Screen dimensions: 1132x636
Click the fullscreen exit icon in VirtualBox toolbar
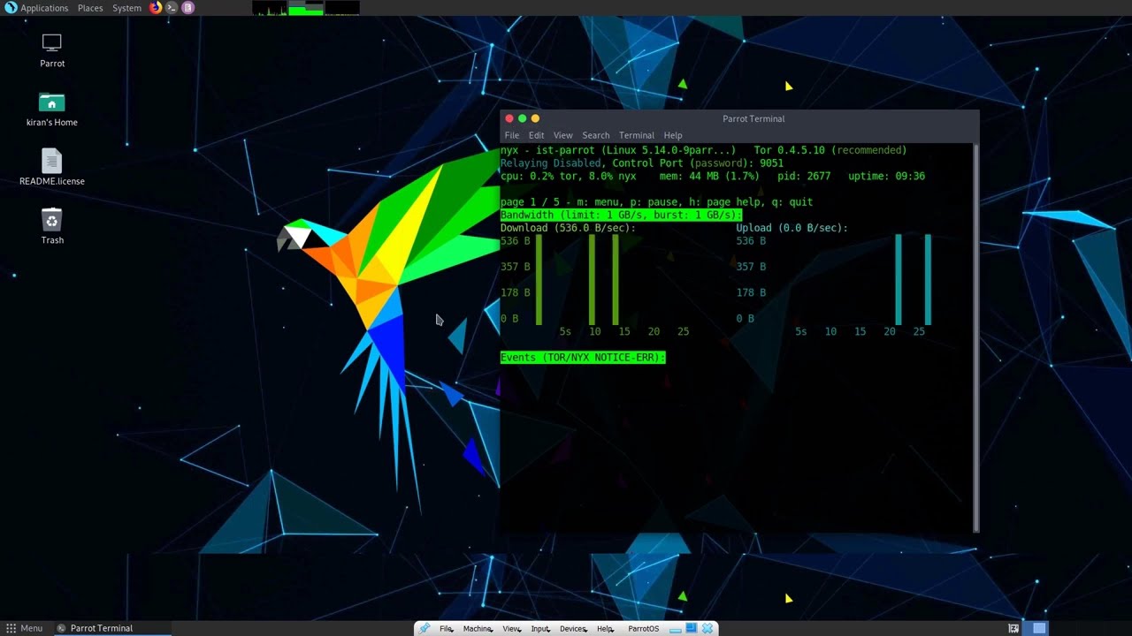692,628
